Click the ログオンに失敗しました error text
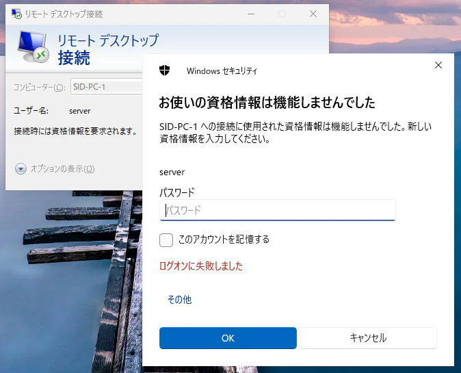This screenshot has width=461, height=373. [x=201, y=266]
